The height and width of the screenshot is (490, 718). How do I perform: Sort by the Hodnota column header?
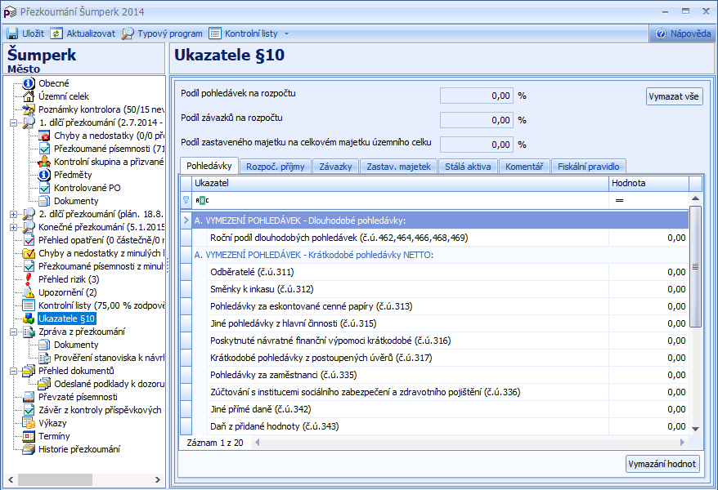(648, 183)
